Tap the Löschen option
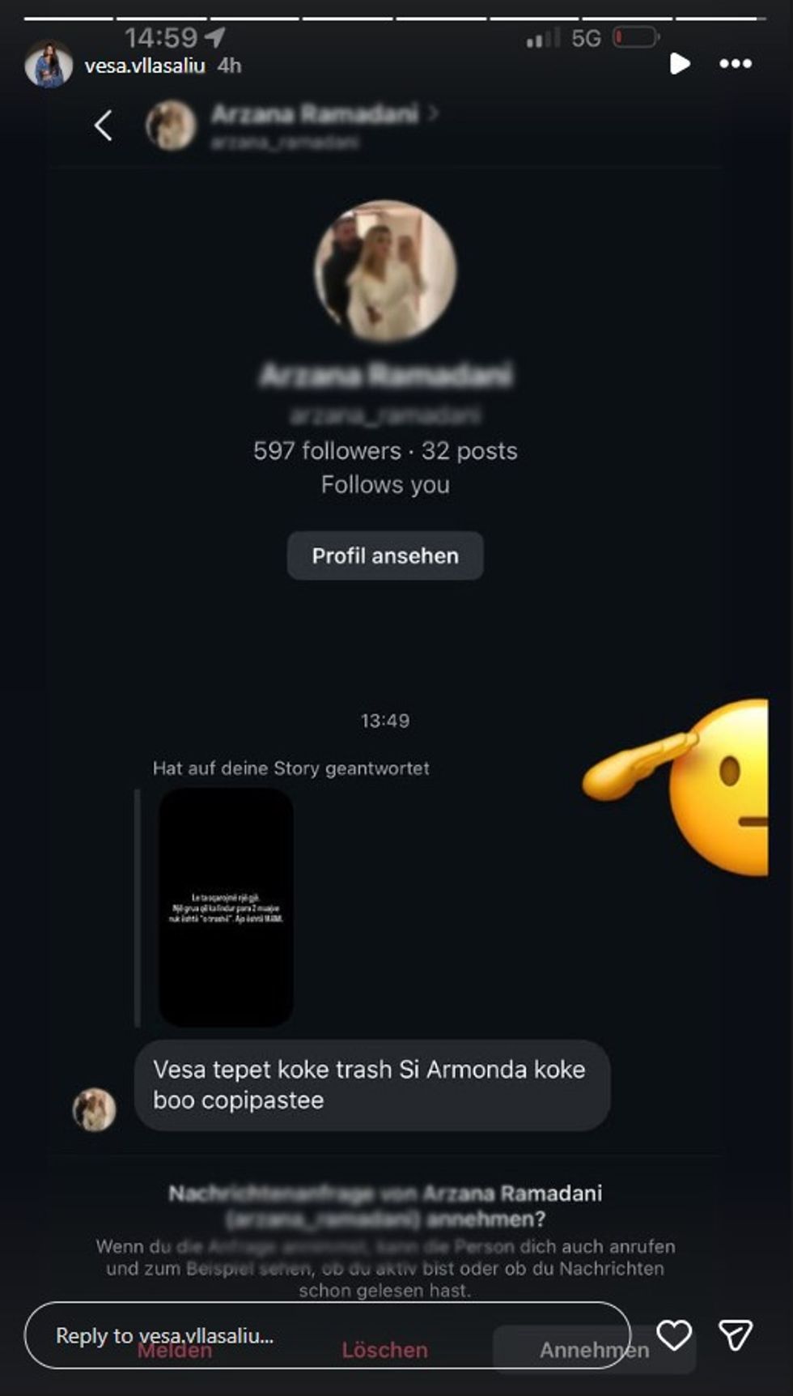This screenshot has width=793, height=1396. 384,1351
